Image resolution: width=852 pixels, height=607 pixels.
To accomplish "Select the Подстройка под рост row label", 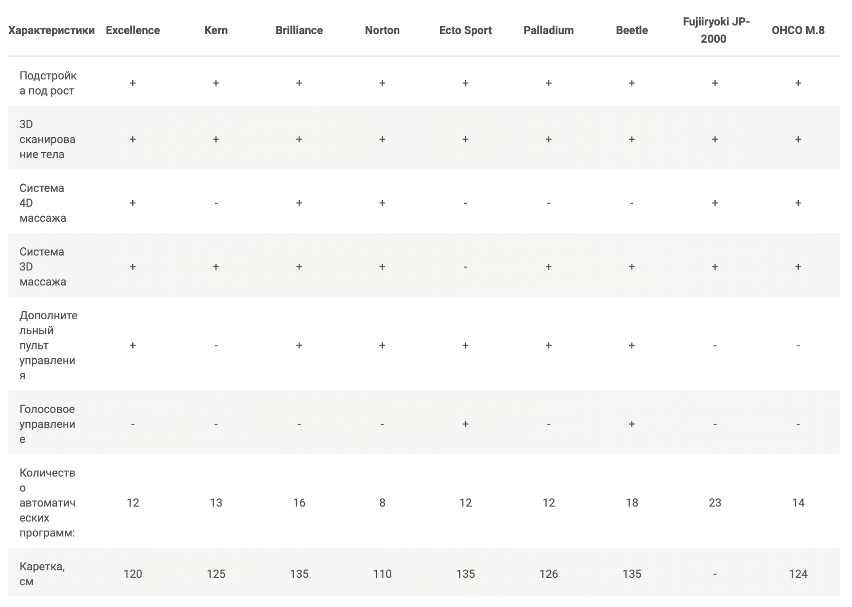I will 48,83.
